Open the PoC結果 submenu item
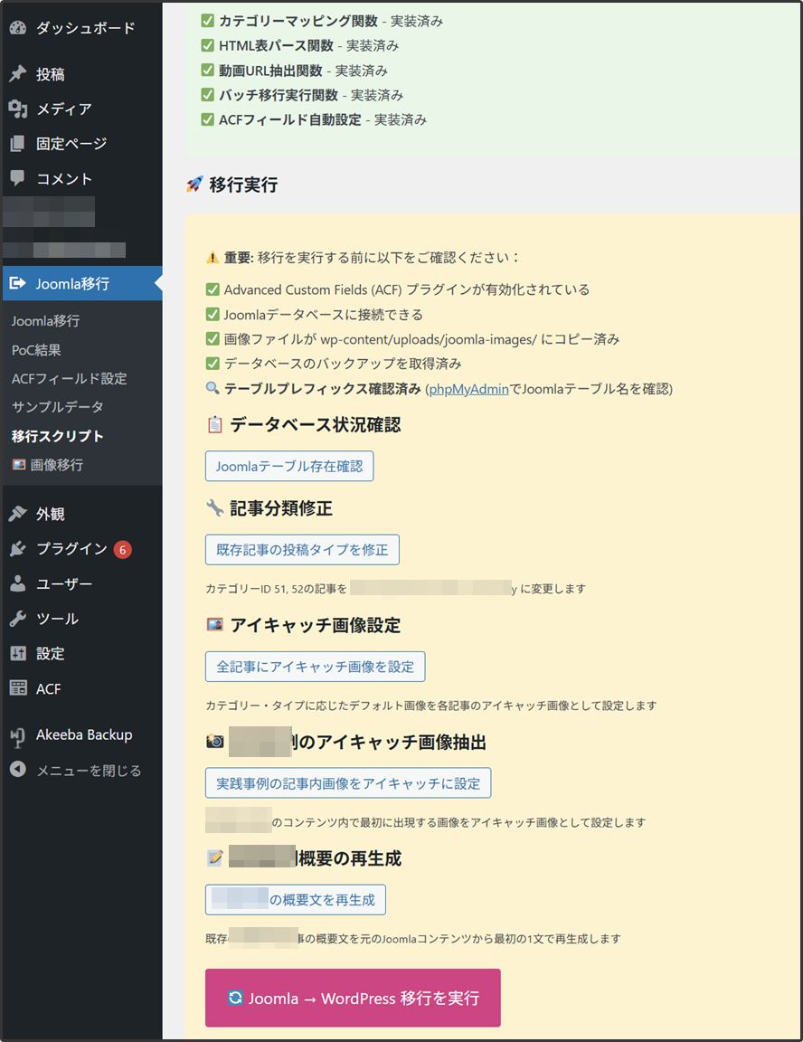This screenshot has height=1042, width=803. click(36, 350)
